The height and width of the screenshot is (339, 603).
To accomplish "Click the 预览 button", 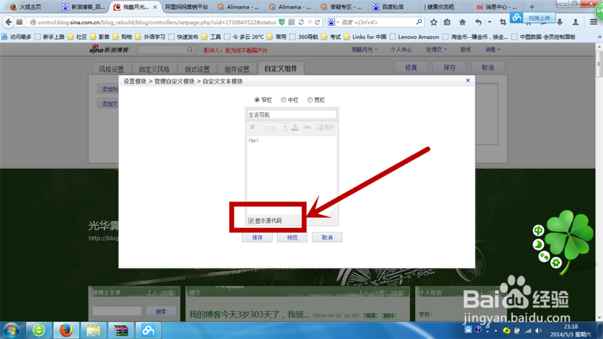I will 292,238.
